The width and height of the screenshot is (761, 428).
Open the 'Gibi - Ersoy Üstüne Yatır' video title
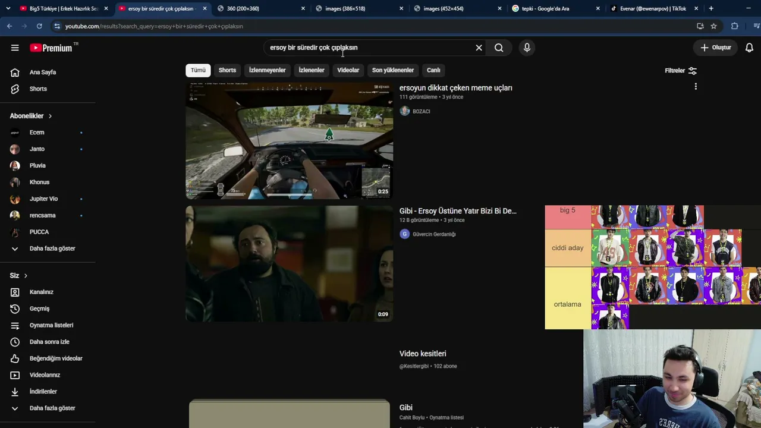(458, 211)
